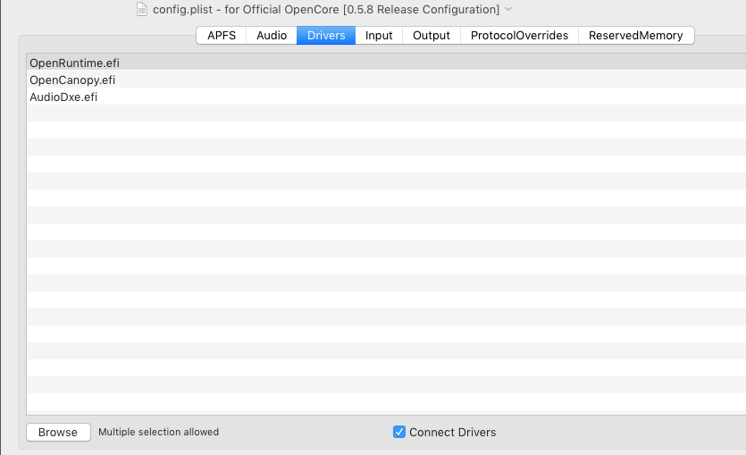Select the Drivers tab
Screen dimensions: 746x455
[x=326, y=35]
